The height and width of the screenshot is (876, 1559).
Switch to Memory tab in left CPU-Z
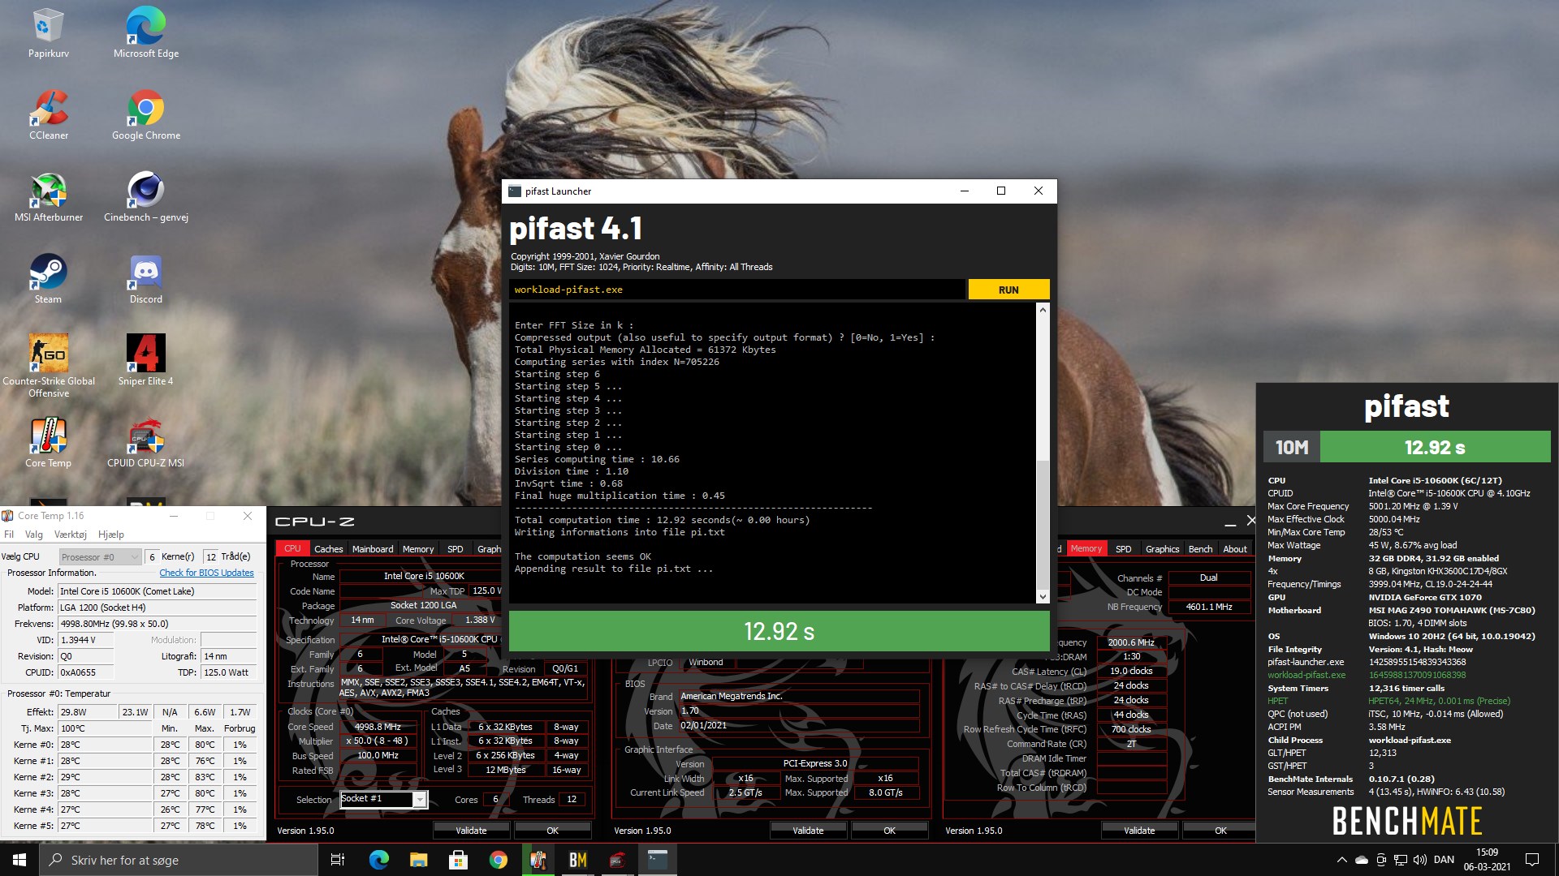tap(418, 549)
